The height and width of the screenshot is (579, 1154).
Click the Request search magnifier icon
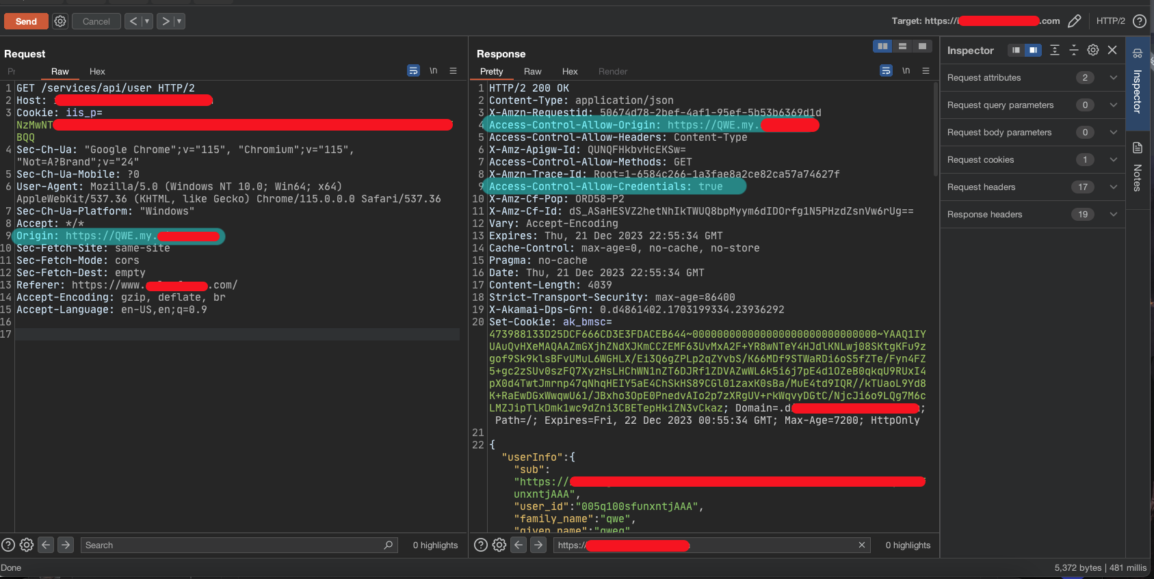tap(389, 545)
